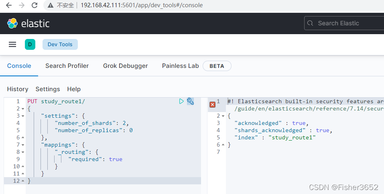The height and width of the screenshot is (194, 384).
Task: Switch to the Console tab
Action: click(x=19, y=66)
